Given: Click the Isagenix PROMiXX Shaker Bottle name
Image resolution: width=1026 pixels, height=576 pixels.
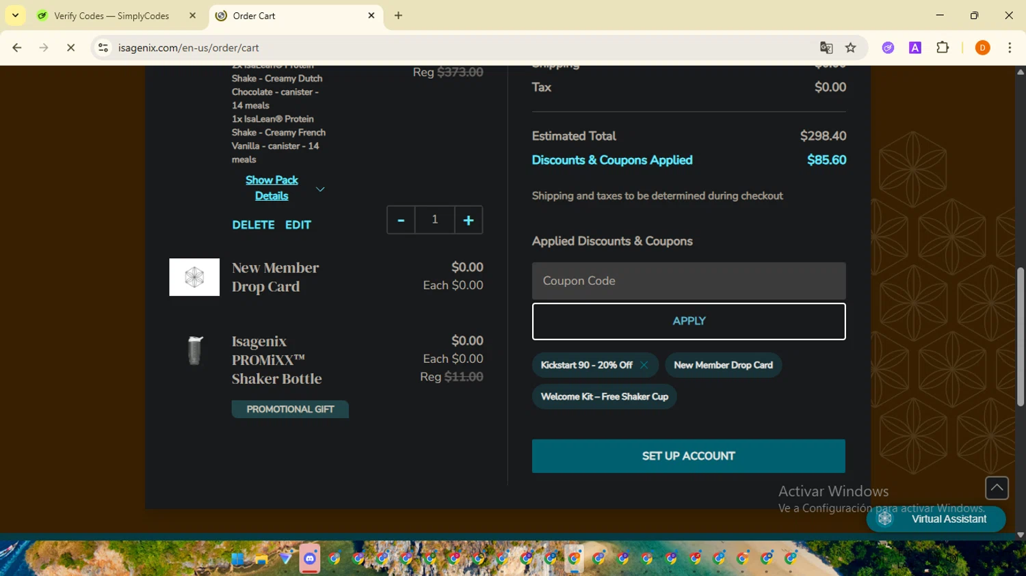Looking at the screenshot, I should coord(276,359).
